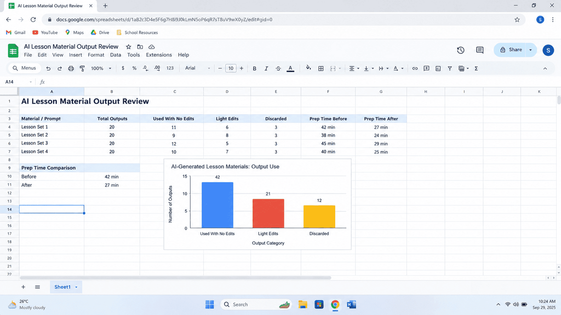561x315 pixels.
Task: Toggle italic formatting
Action: pyautogui.click(x=266, y=68)
